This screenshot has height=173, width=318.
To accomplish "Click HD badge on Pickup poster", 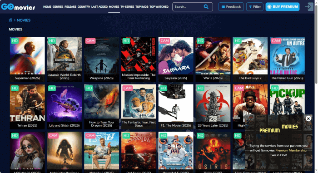I will pyautogui.click(x=274, y=88).
